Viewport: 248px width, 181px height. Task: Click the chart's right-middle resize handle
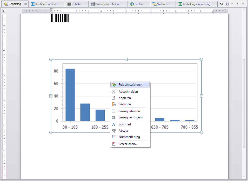202,96
